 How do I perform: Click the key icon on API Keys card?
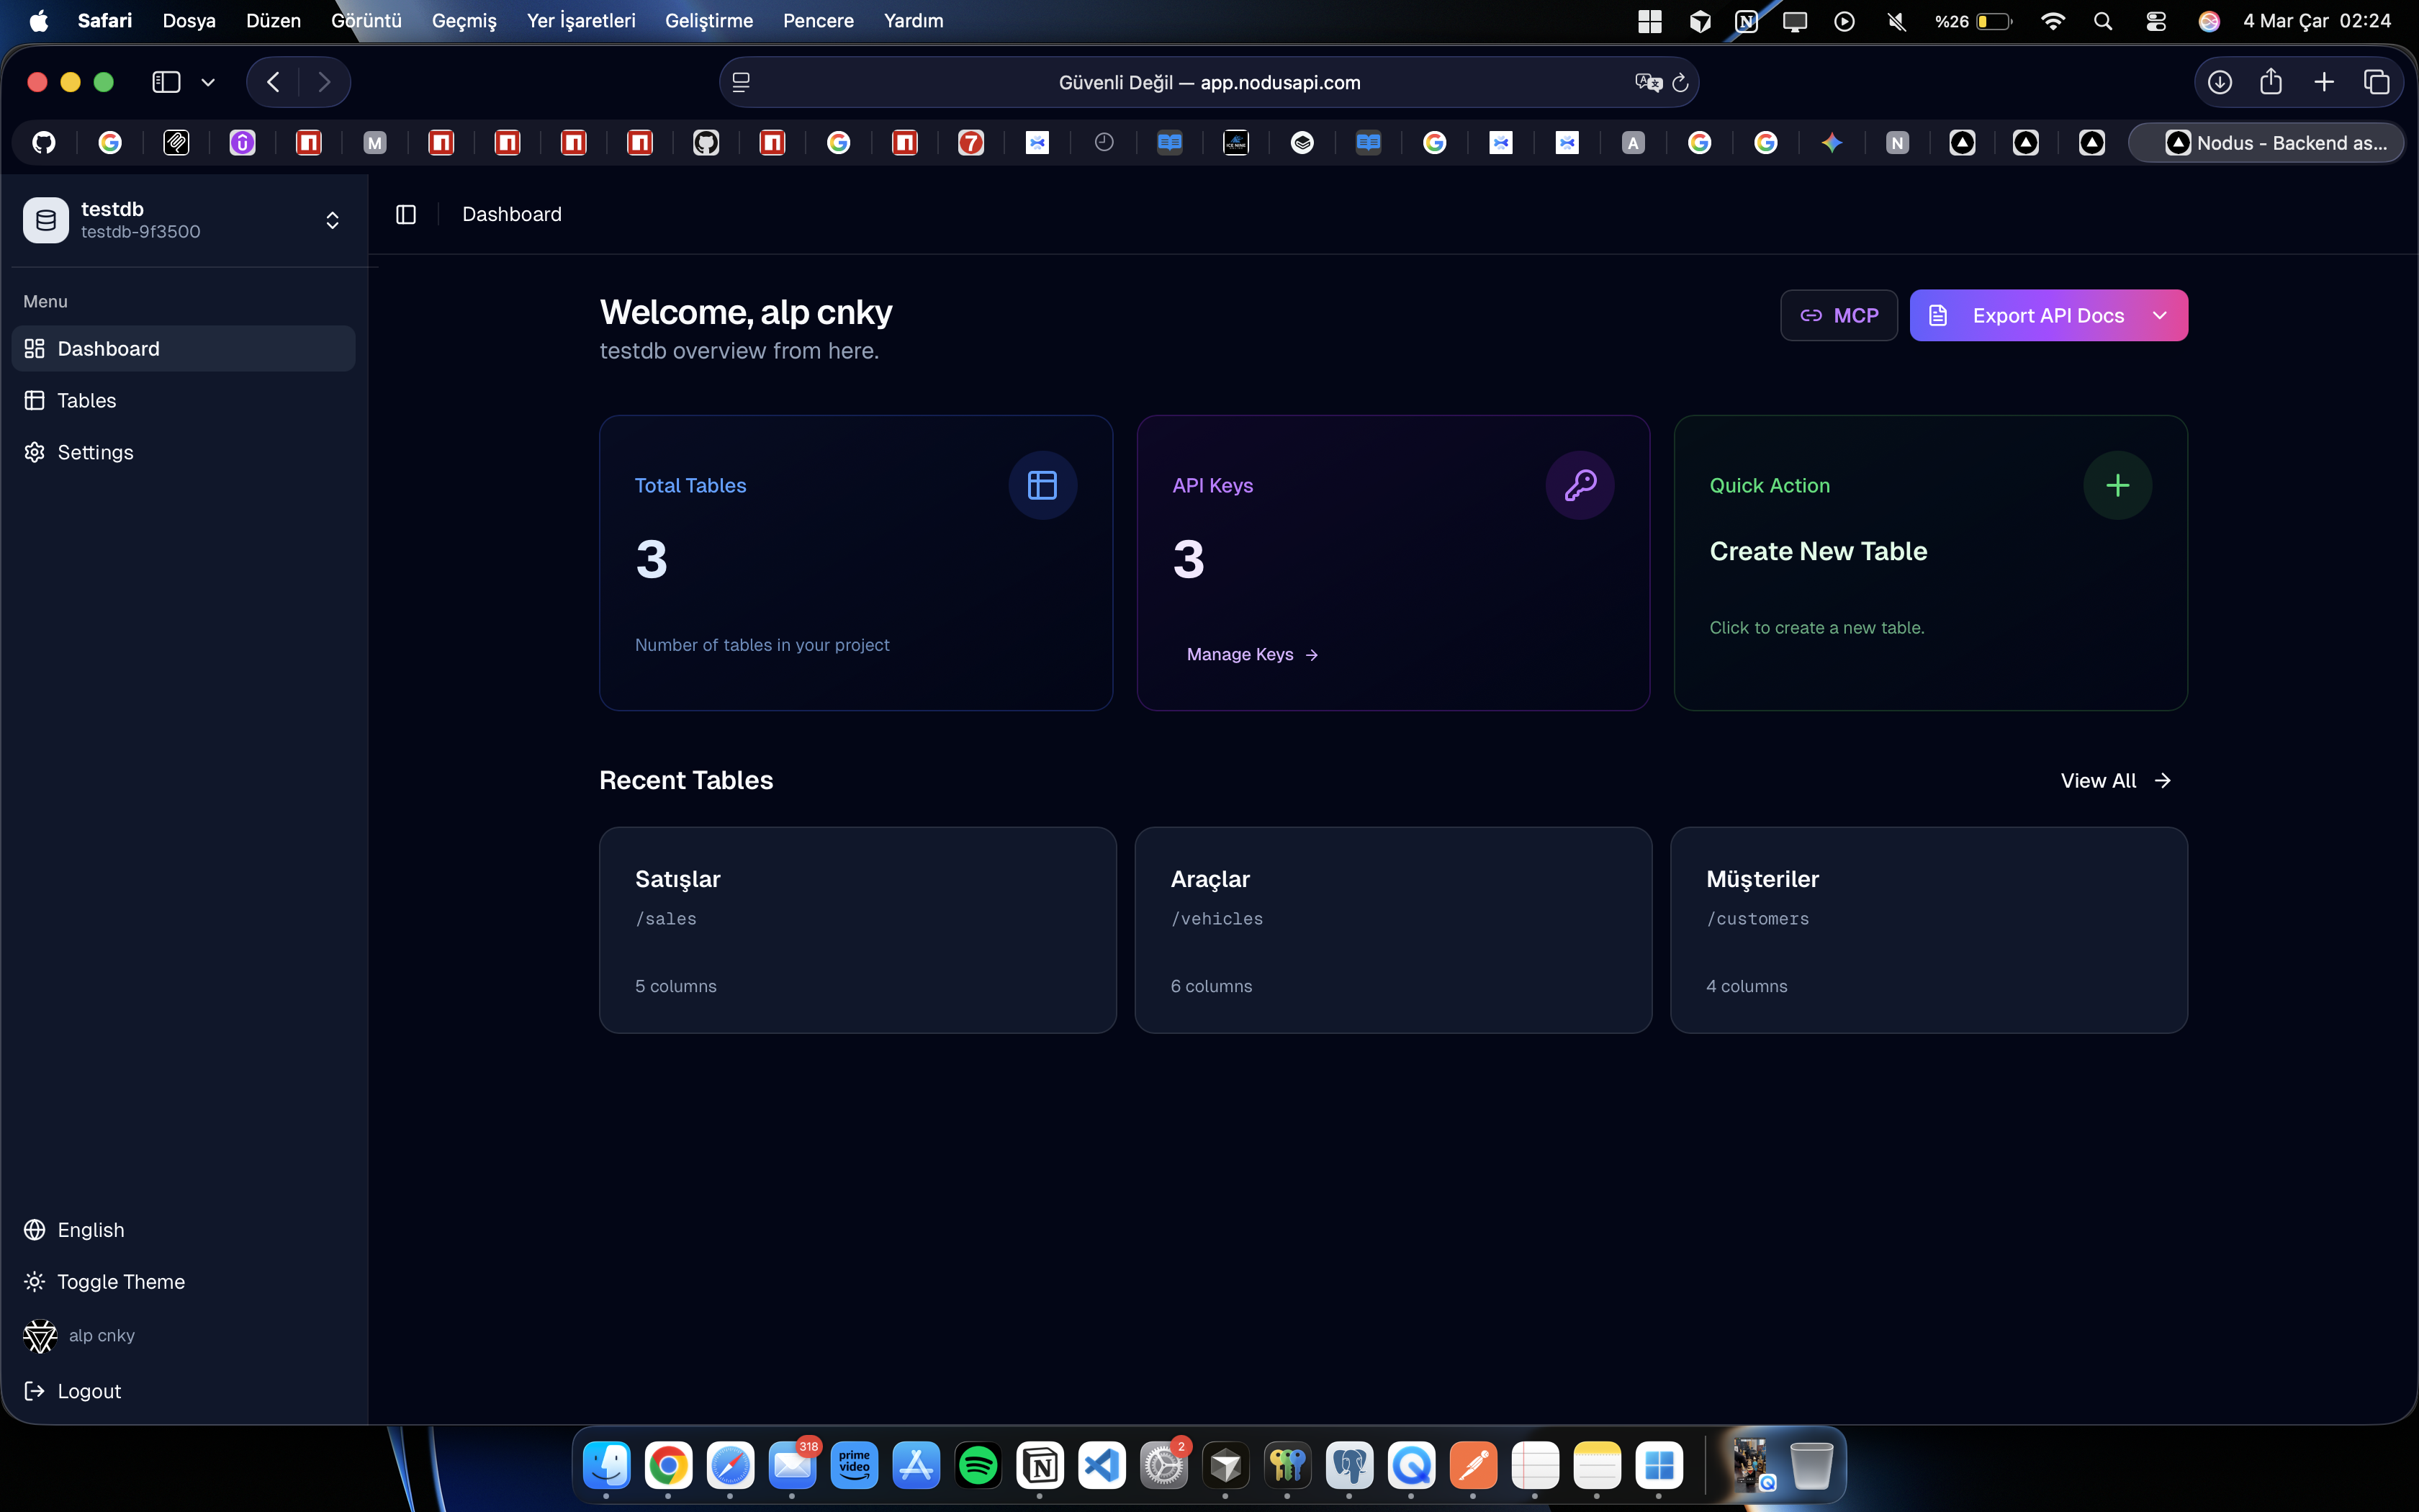click(x=1580, y=485)
